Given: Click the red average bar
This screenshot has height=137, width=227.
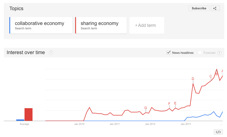Looking at the screenshot, I should 29,114.
